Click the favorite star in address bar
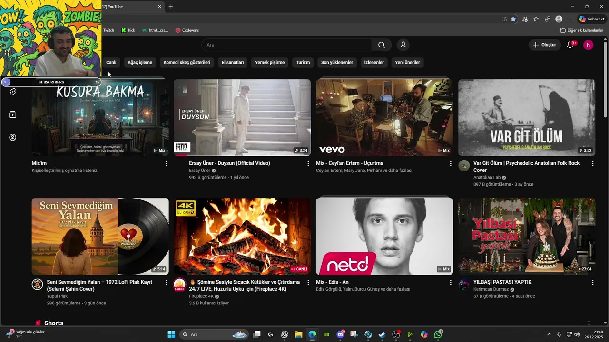 click(x=513, y=19)
